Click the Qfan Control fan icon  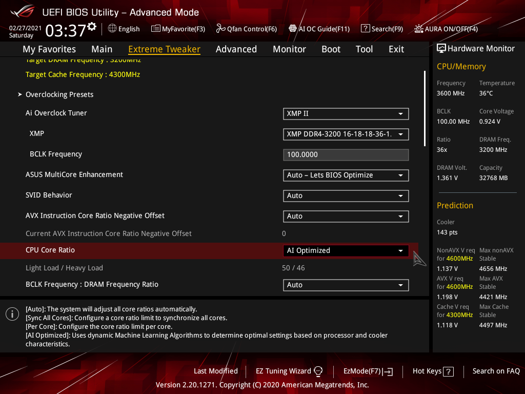point(220,29)
